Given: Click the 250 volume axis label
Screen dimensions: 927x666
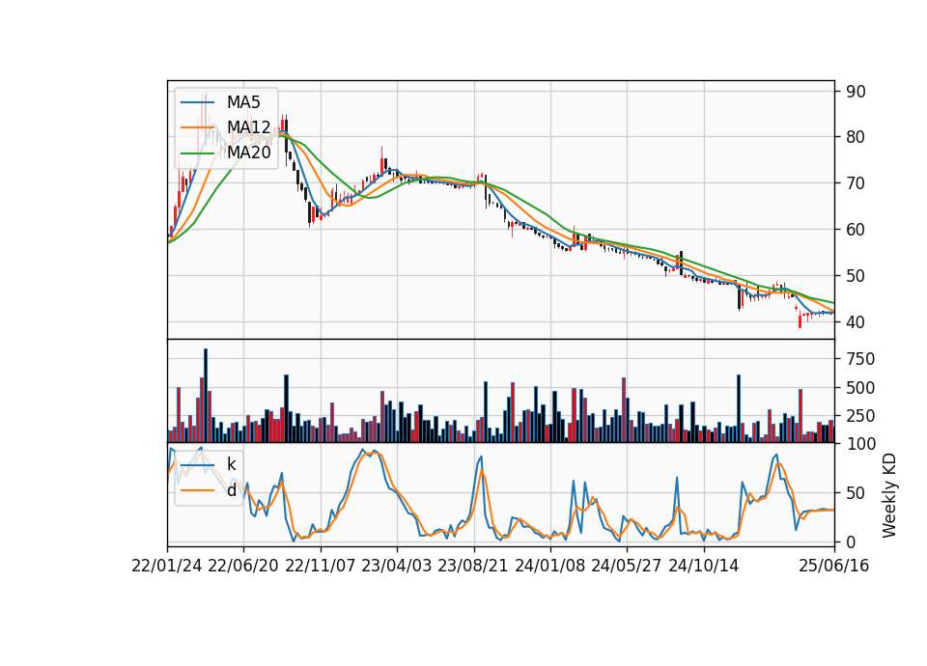Looking at the screenshot, I should 860,416.
